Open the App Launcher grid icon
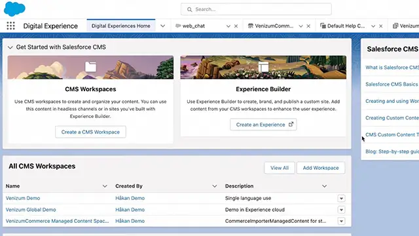The image size is (419, 236). pyautogui.click(x=10, y=26)
